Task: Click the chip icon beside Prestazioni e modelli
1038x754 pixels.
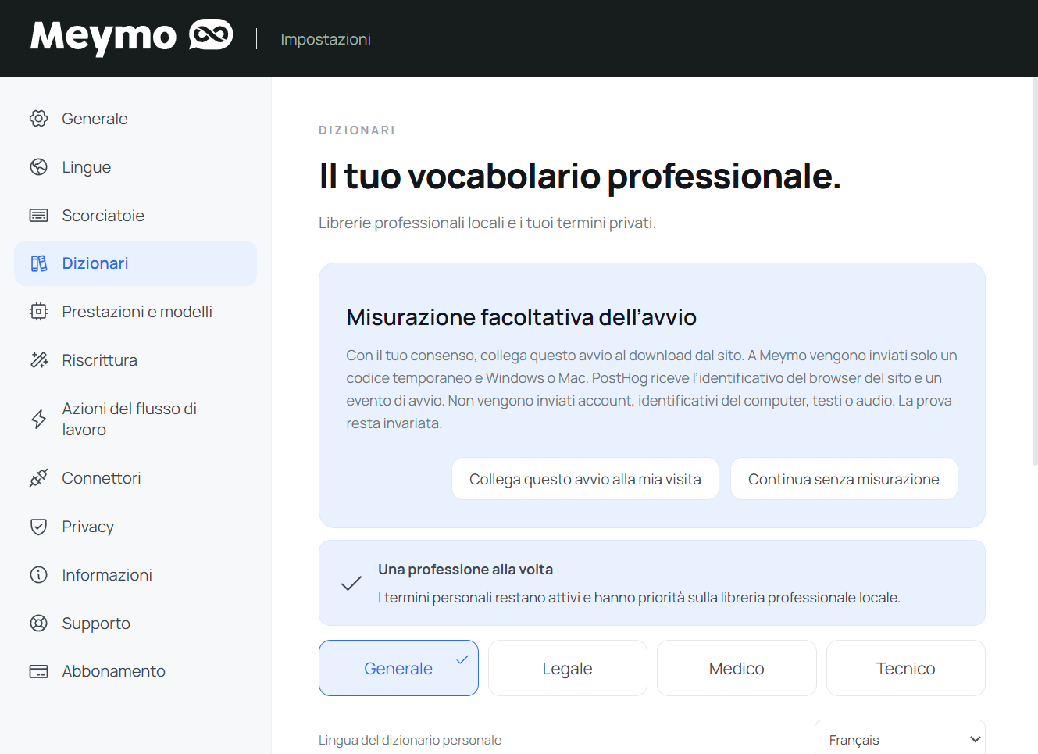Action: click(x=38, y=312)
